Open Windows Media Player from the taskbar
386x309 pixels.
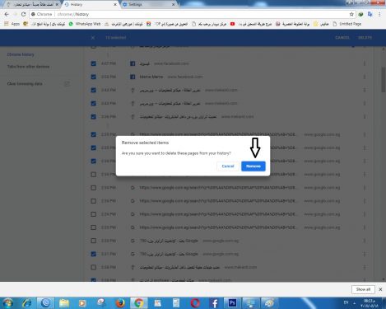[x=82, y=303]
